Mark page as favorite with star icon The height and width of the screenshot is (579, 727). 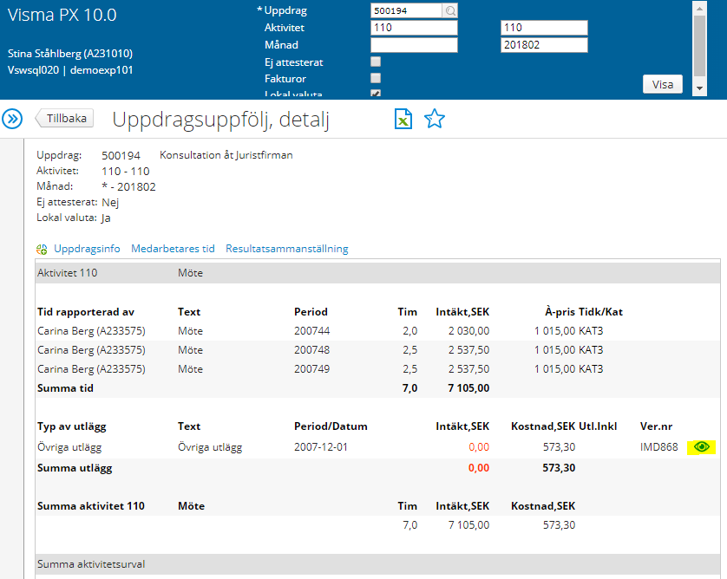coord(435,120)
